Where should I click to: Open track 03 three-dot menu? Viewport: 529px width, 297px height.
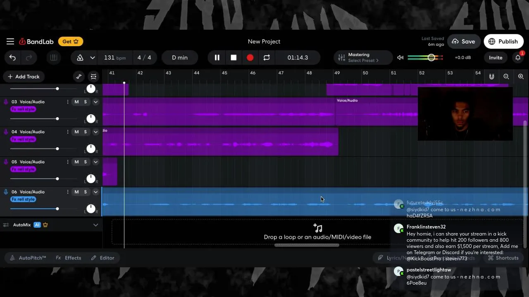(x=68, y=102)
